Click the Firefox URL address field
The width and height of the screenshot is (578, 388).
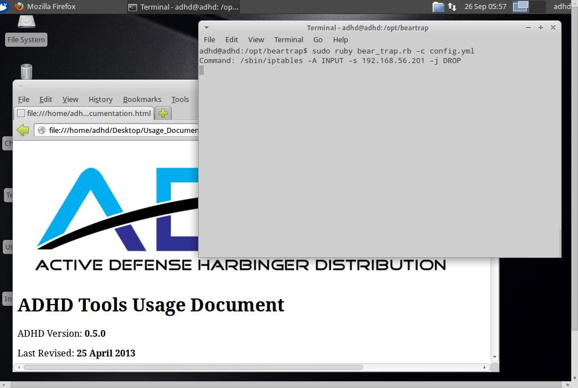116,130
